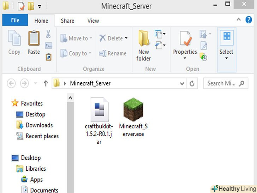Click Move to in Organize group
The height and width of the screenshot is (193, 257).
(x=76, y=39)
